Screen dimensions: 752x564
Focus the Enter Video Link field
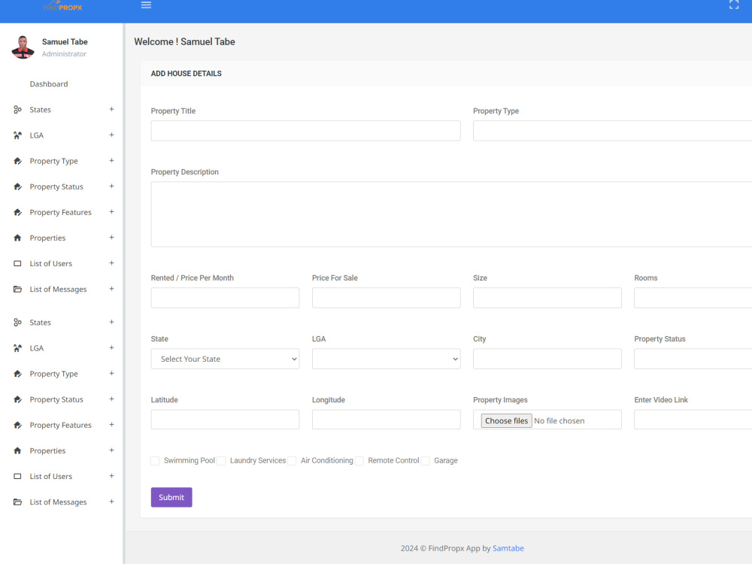(x=693, y=420)
